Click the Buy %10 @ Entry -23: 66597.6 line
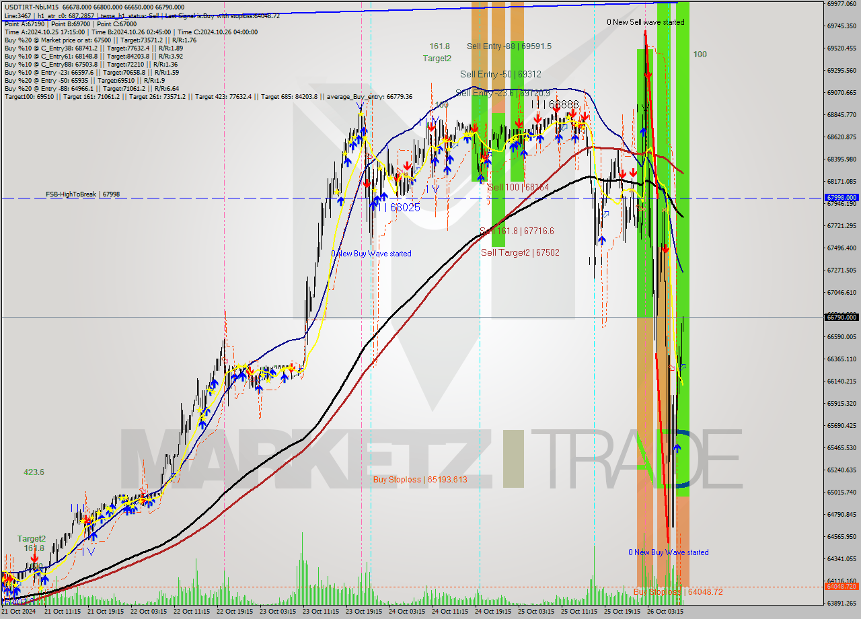Viewport: 861px width, 619px height. coord(91,72)
